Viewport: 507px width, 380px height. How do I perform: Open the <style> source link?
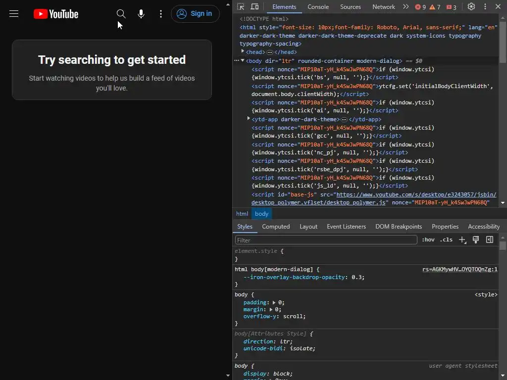tap(486, 294)
